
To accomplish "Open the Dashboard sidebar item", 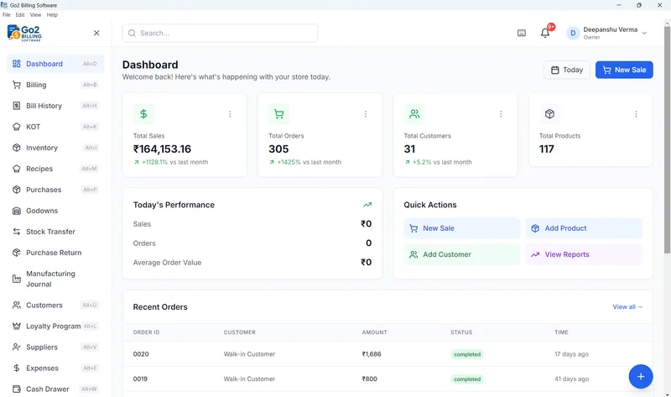I will (55, 64).
